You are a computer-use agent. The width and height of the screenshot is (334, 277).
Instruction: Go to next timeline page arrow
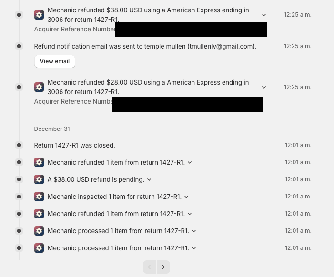[x=163, y=267]
